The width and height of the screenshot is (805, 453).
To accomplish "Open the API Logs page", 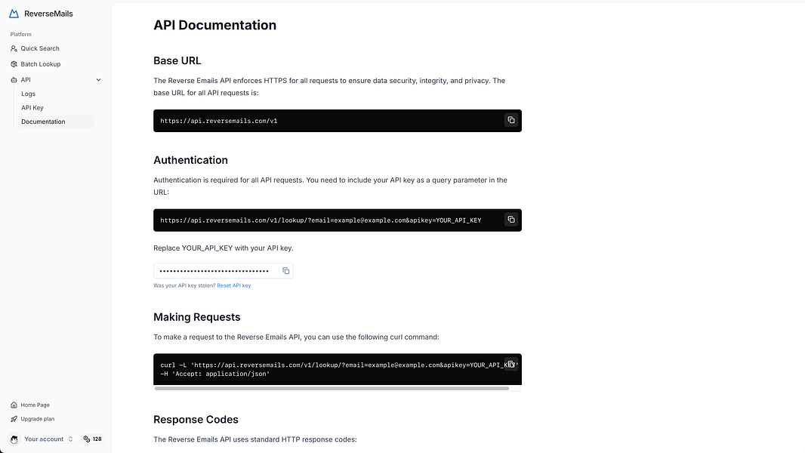I will [28, 94].
